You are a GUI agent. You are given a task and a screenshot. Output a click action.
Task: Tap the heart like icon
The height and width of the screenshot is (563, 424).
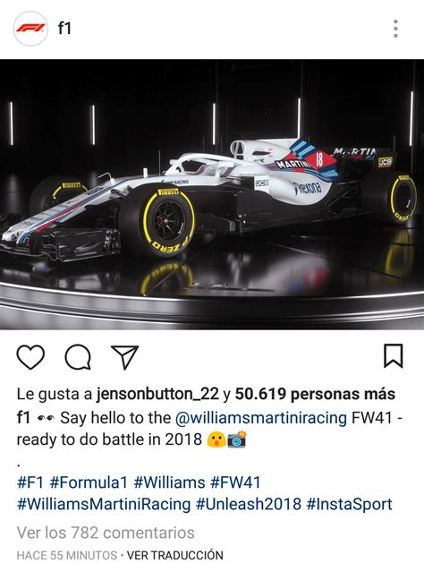tap(30, 357)
